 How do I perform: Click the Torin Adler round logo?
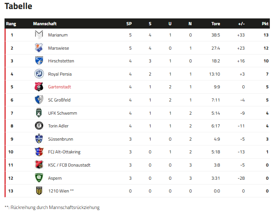[x=39, y=126]
